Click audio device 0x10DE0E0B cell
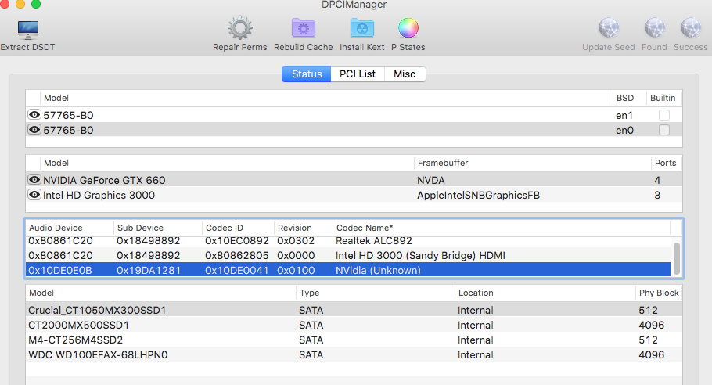The height and width of the screenshot is (385, 712). tap(60, 271)
